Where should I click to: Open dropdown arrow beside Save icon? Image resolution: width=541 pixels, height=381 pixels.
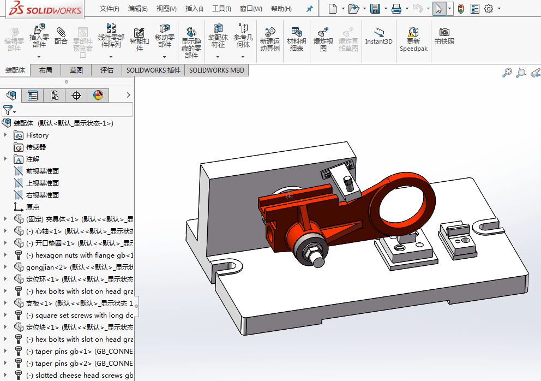(x=386, y=8)
